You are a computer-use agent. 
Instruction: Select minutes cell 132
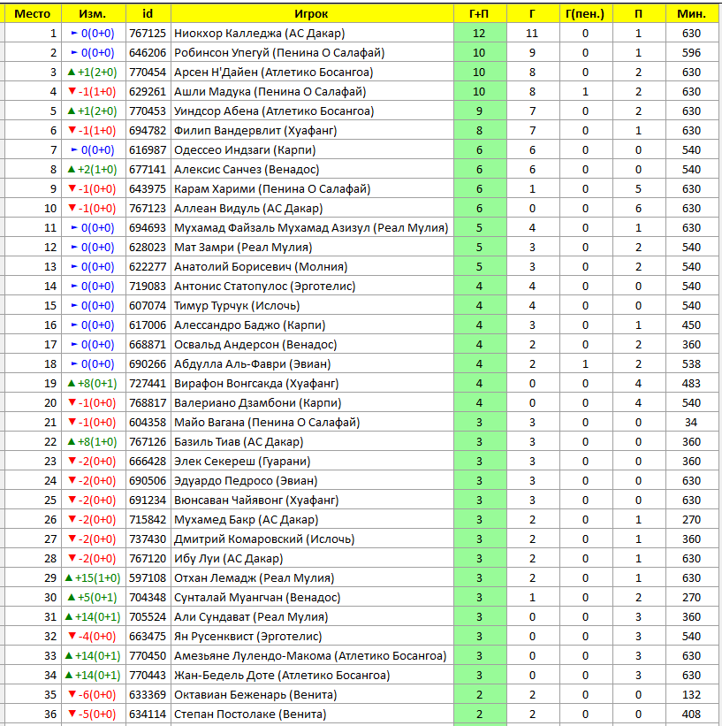(x=692, y=694)
